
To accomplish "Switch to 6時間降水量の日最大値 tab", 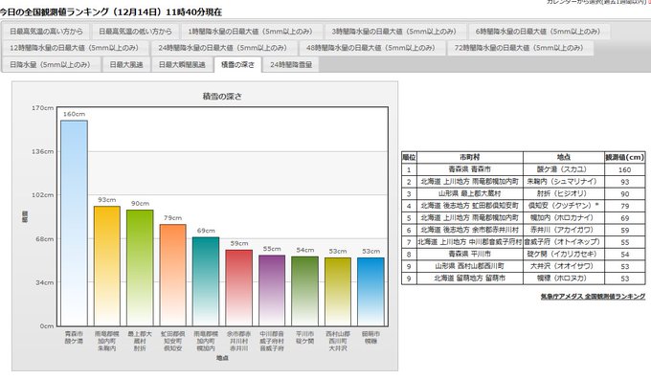I will coord(538,32).
